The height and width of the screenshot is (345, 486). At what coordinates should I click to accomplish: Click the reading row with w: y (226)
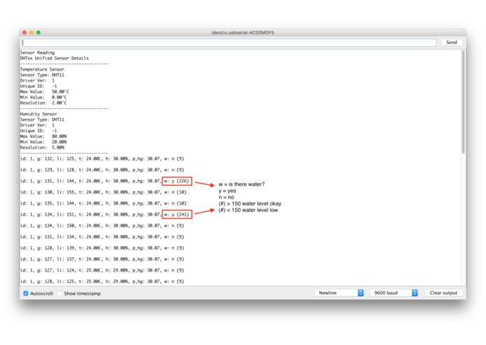coord(104,181)
